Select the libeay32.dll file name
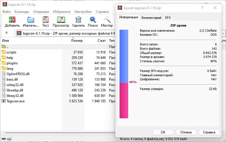Screen dimensions: 226x142 tap(15, 95)
